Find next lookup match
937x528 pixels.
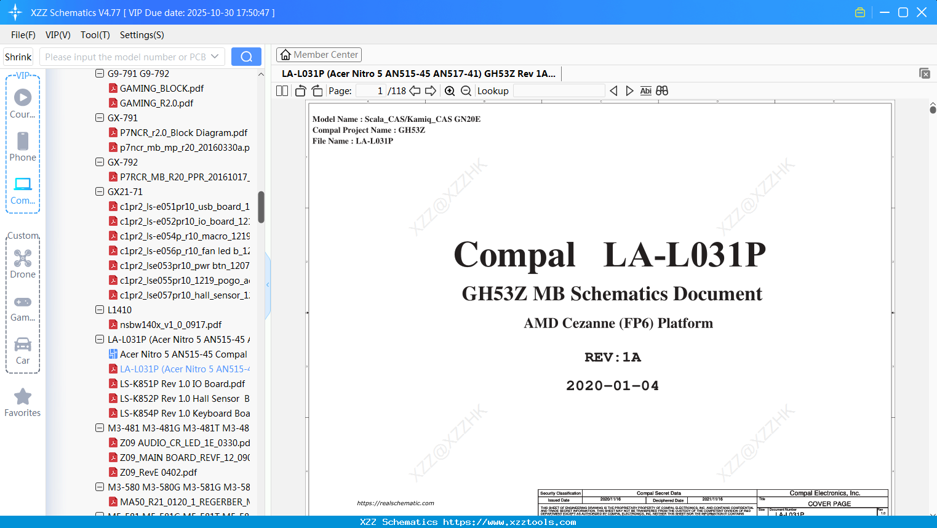click(x=629, y=91)
